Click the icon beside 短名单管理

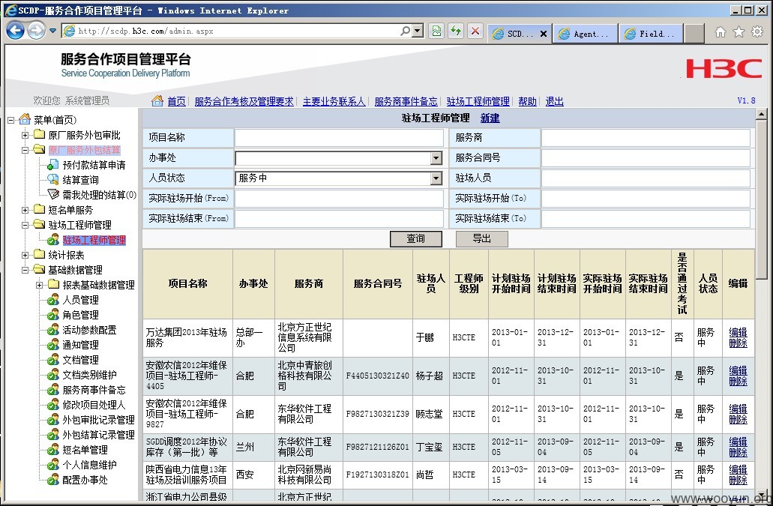[x=52, y=449]
